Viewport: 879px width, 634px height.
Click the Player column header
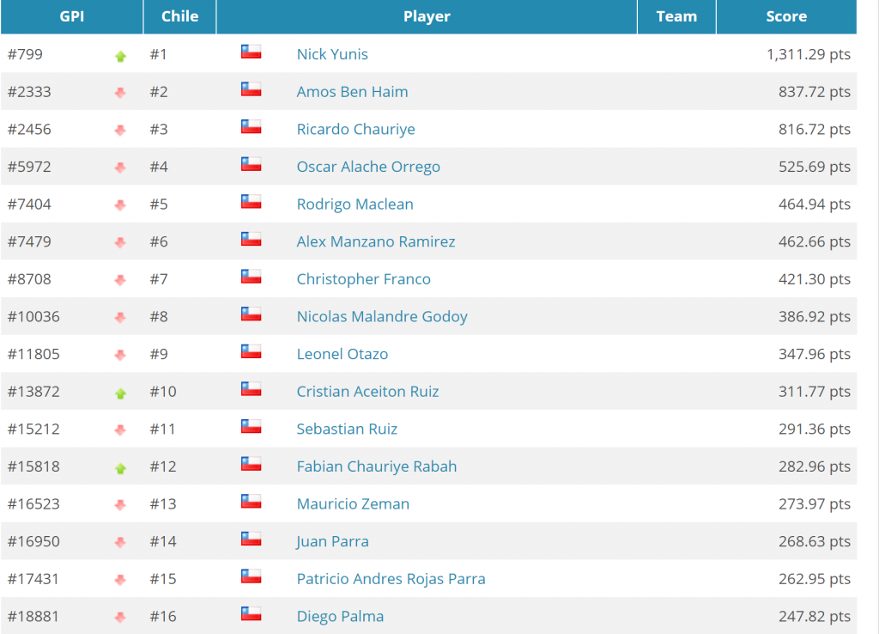[427, 17]
